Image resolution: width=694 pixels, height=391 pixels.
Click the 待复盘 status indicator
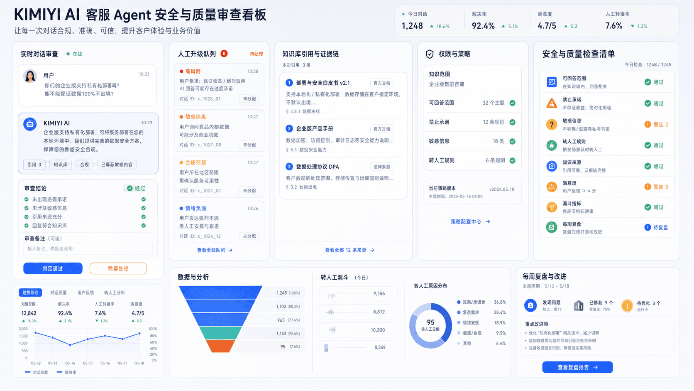(656, 227)
